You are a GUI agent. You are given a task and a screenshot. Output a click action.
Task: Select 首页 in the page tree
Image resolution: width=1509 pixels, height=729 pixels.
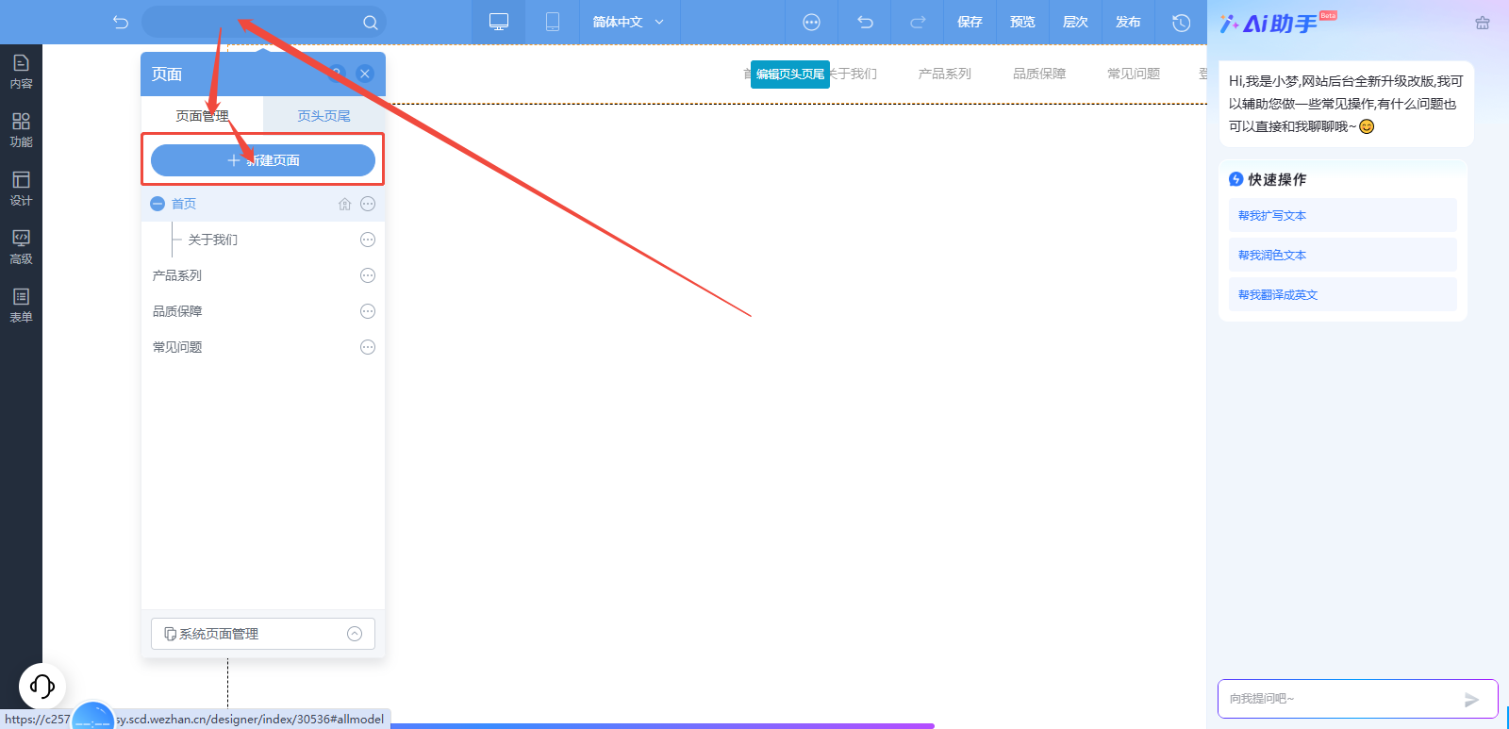pos(184,204)
